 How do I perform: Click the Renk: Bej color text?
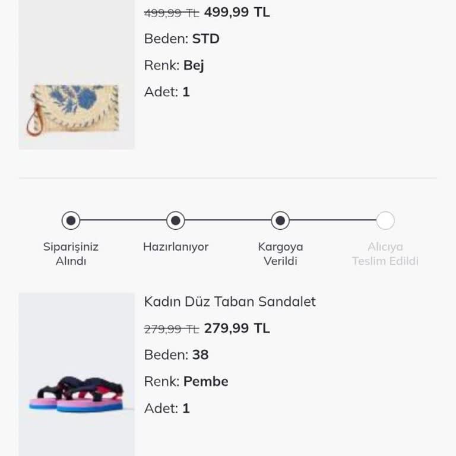tap(174, 65)
